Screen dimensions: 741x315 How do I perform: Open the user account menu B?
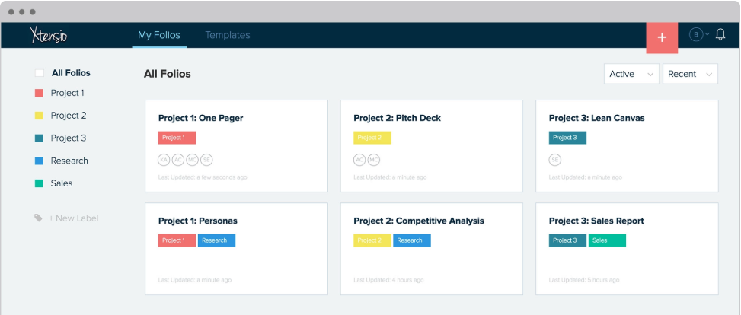point(698,34)
